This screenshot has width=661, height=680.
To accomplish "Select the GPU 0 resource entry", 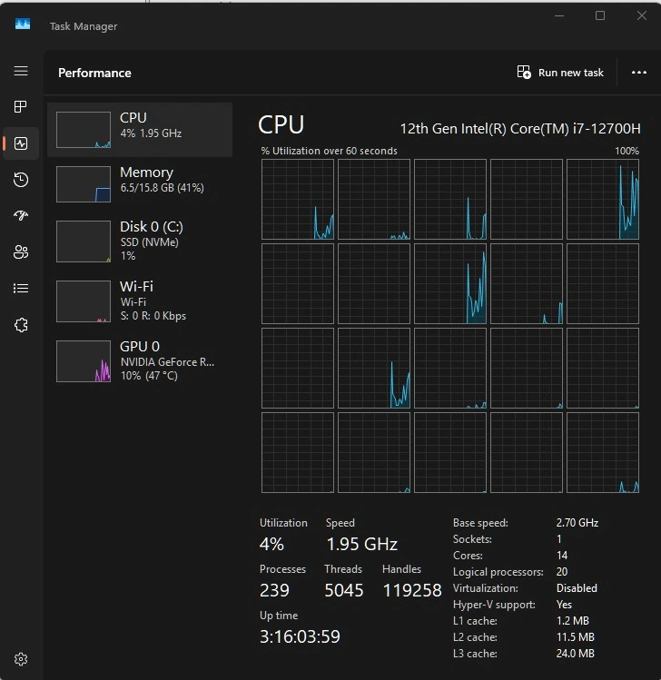I will pos(140,360).
